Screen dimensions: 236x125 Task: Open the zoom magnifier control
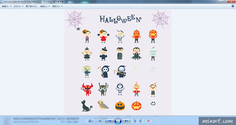pos(91,121)
